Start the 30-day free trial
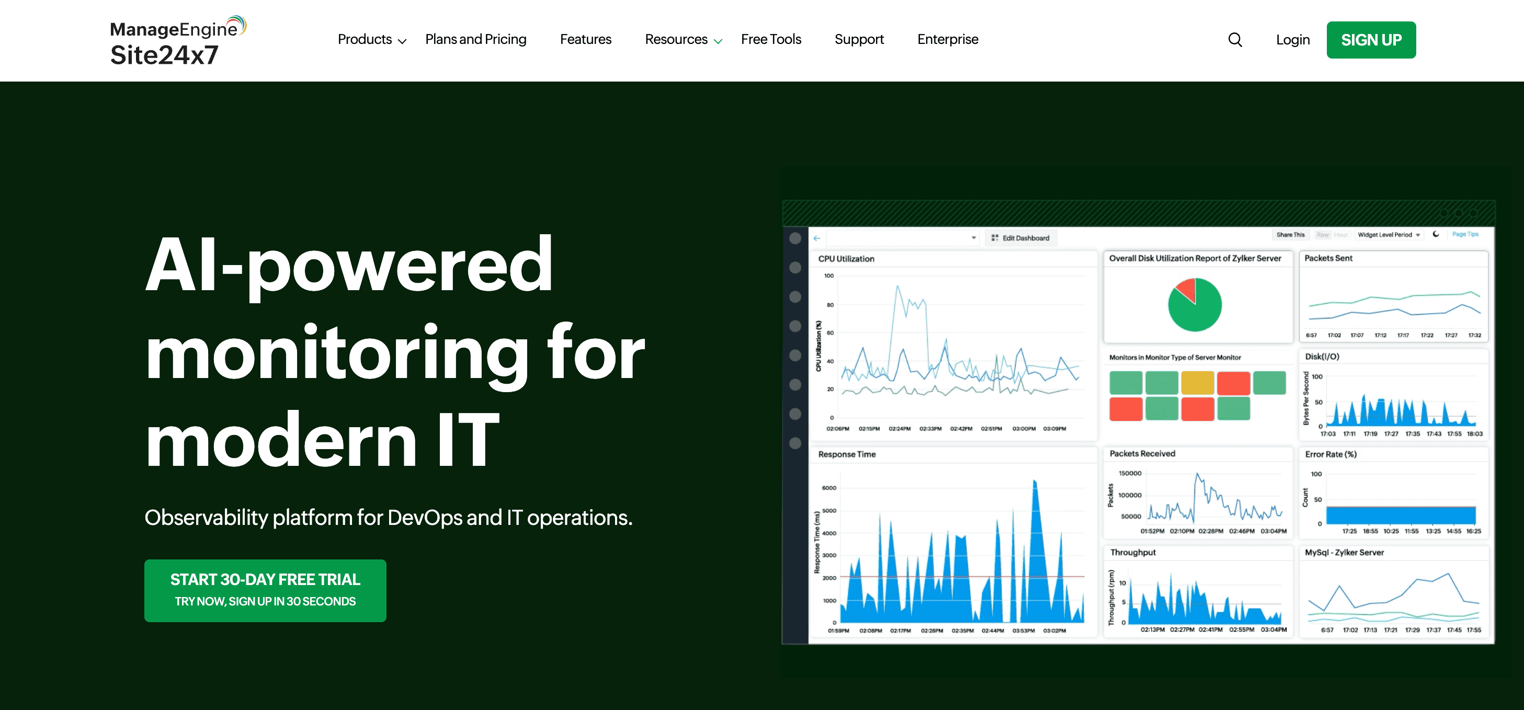 [265, 590]
